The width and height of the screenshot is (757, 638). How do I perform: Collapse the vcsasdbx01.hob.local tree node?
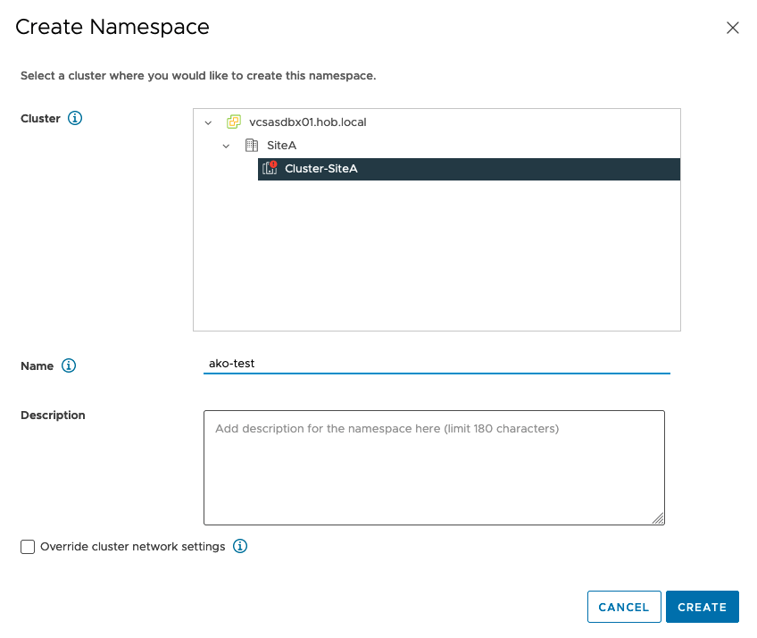[208, 122]
